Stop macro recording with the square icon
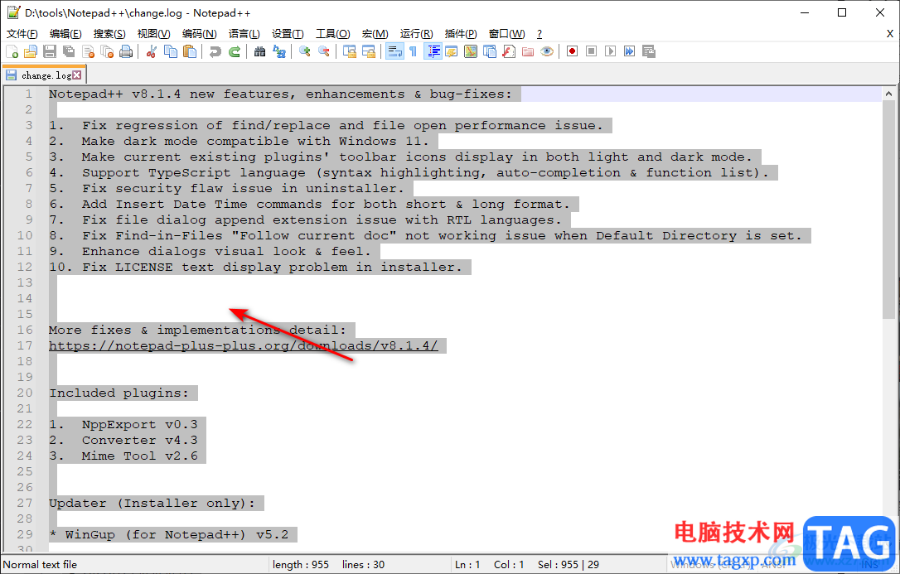This screenshot has height=574, width=900. (591, 51)
